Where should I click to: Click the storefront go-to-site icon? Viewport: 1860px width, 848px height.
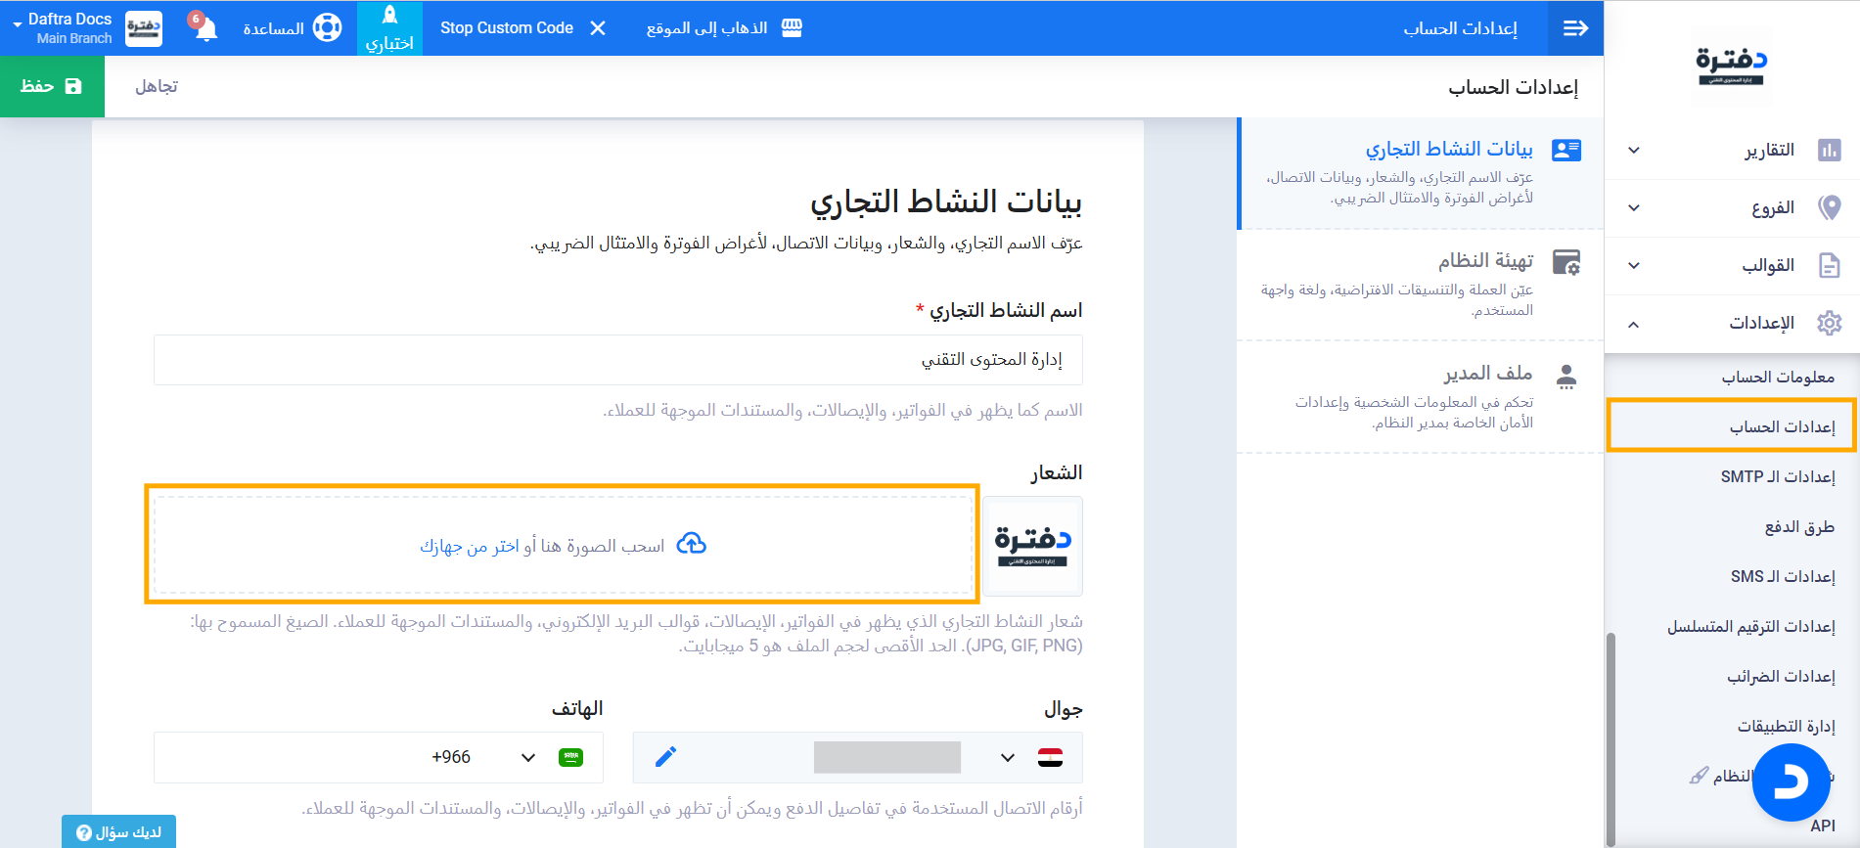pos(792,28)
